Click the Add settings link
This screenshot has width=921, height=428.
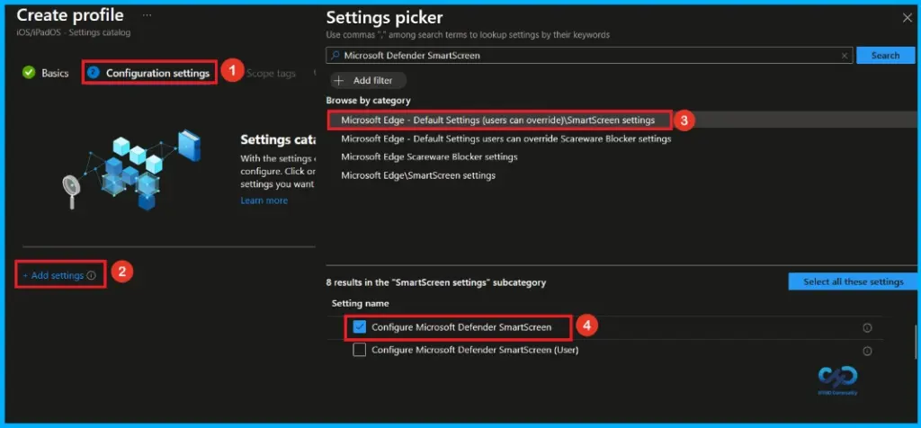point(53,275)
